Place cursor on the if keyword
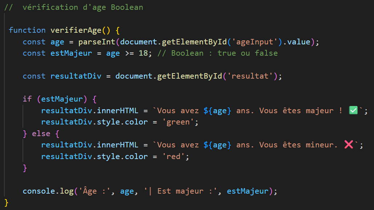This screenshot has width=374, height=210. click(27, 99)
